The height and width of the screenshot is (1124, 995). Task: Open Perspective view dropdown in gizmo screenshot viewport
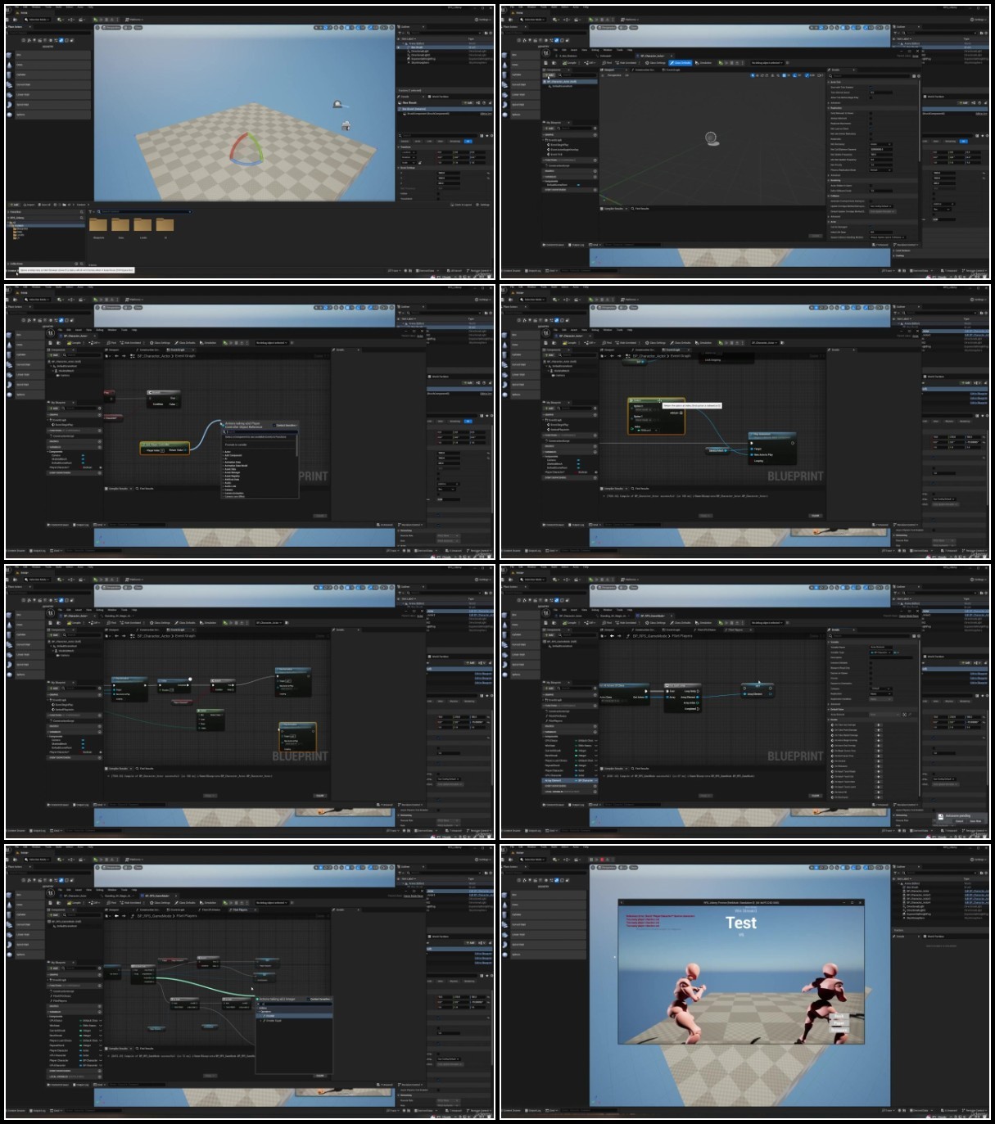(111, 28)
